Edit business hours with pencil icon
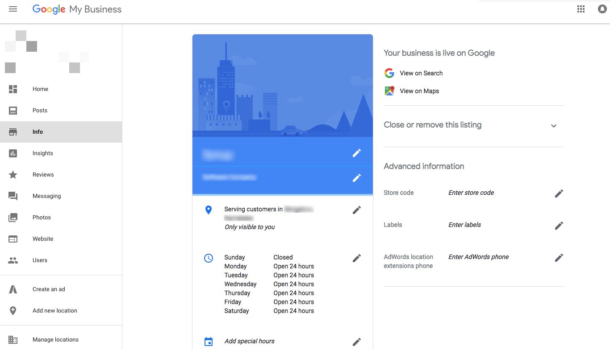The height and width of the screenshot is (350, 610). point(357,258)
